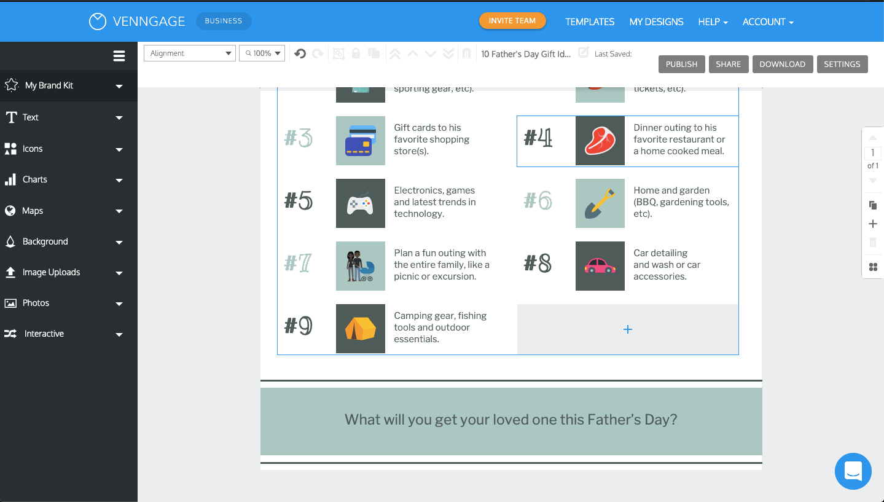Open MY DESIGNS from the top bar
The image size is (884, 502).
coord(656,22)
